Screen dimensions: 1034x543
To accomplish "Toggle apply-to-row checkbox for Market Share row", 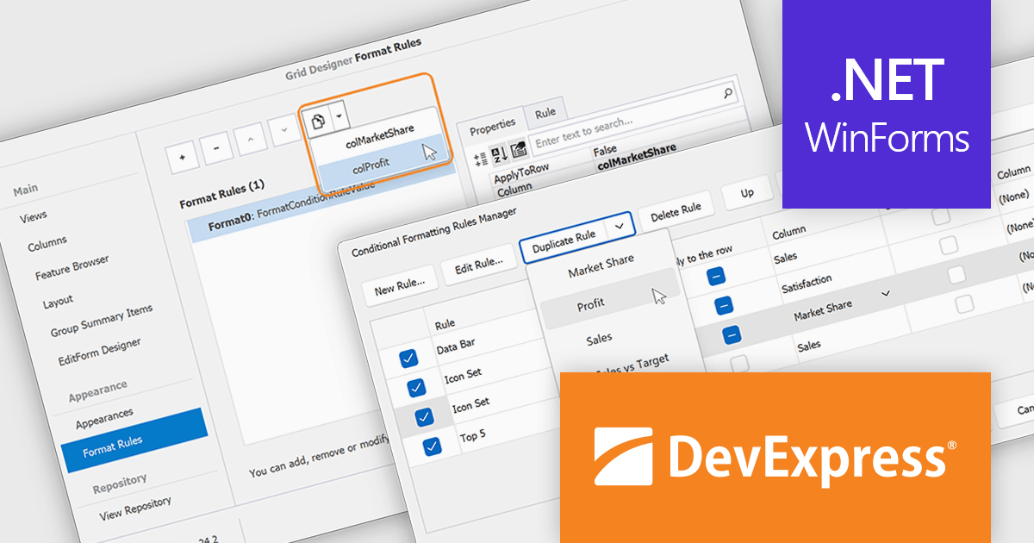I will pyautogui.click(x=732, y=334).
